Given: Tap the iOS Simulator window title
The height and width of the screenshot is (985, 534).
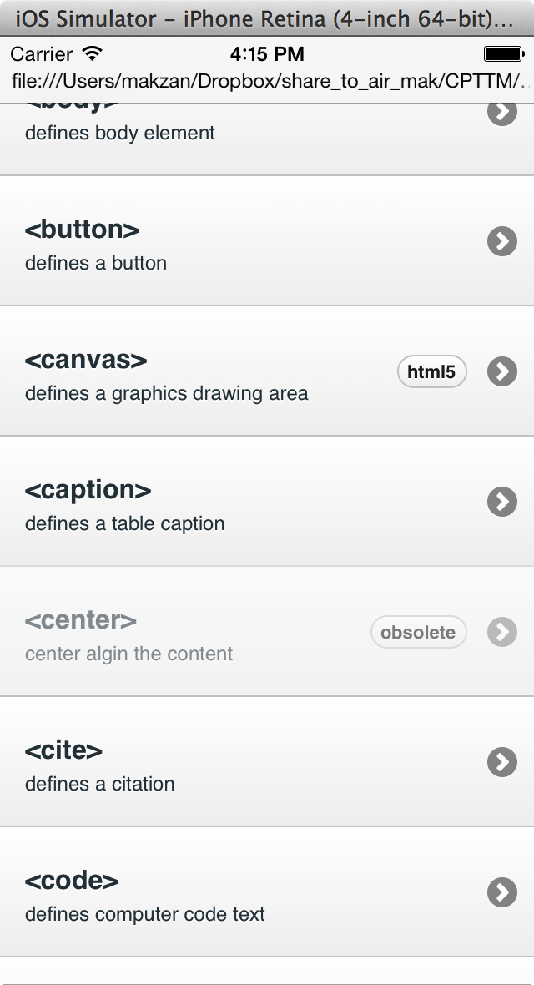Looking at the screenshot, I should 267,17.
